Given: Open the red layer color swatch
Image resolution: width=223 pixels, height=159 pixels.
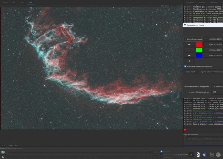Looking at the screenshot, I should [199, 45].
